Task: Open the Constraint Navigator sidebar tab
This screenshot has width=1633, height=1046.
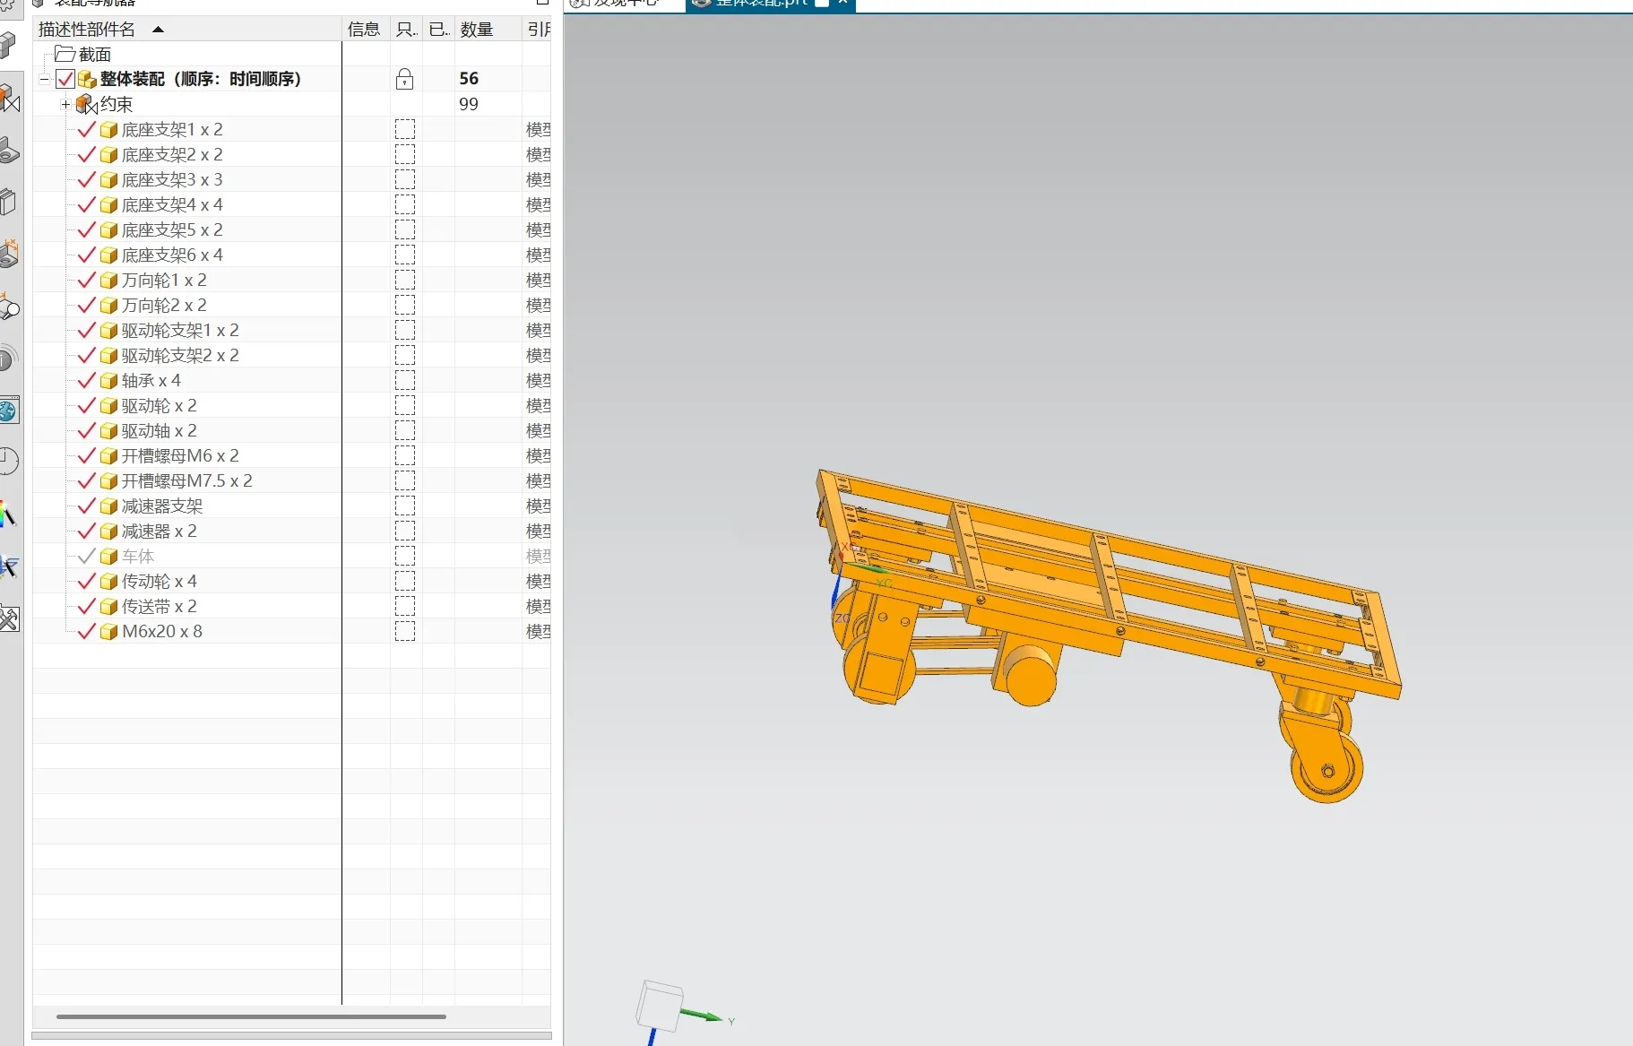Action: pyautogui.click(x=9, y=99)
